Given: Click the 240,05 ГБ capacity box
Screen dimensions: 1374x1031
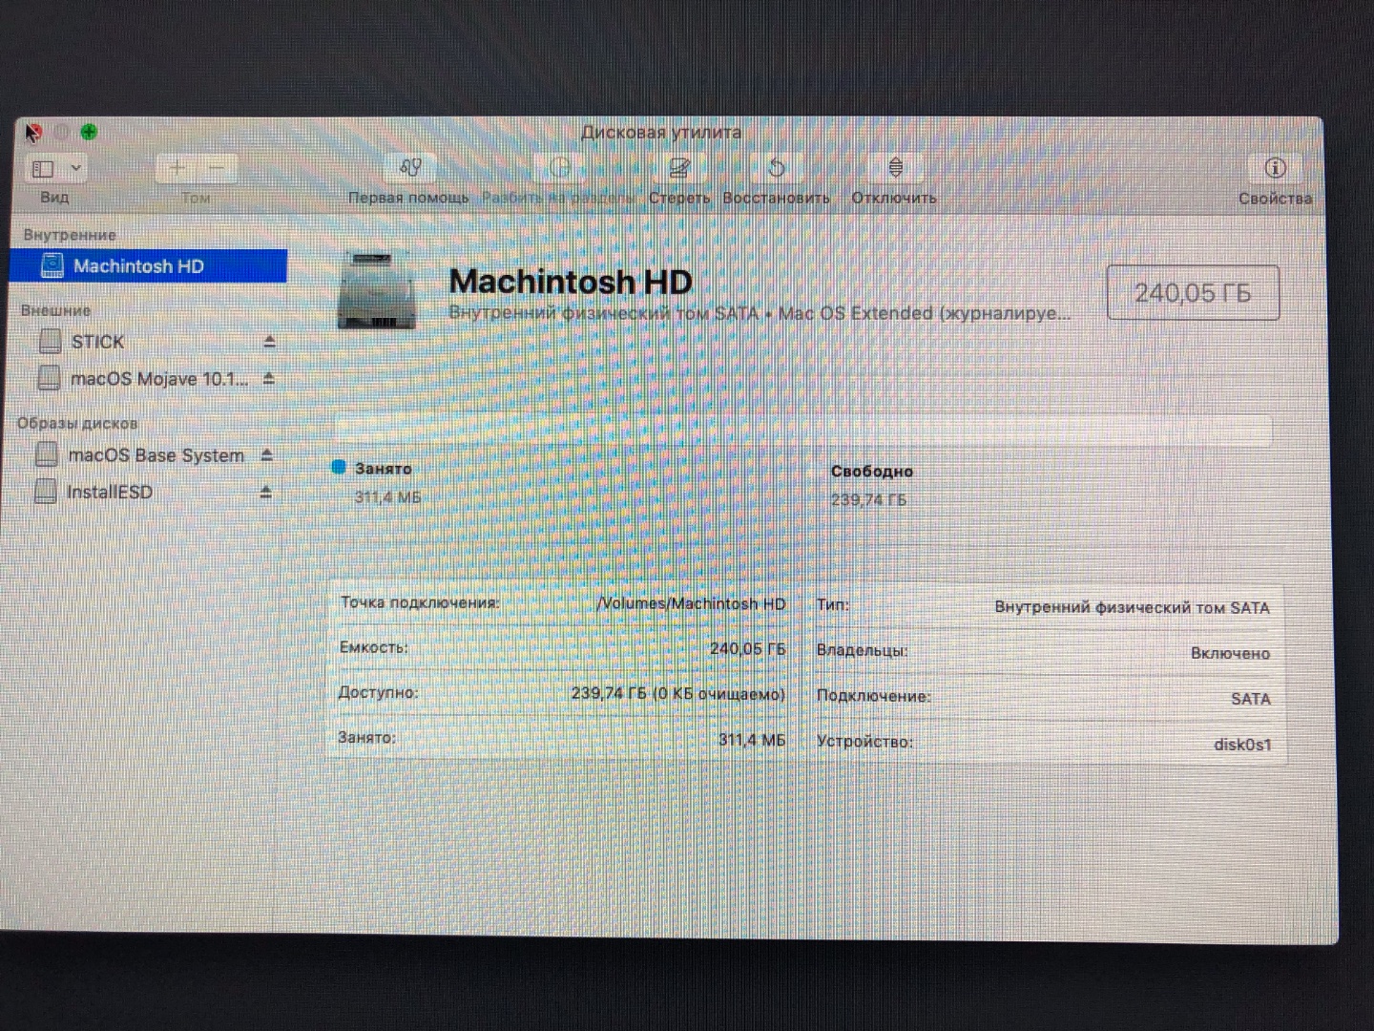Looking at the screenshot, I should tap(1193, 293).
